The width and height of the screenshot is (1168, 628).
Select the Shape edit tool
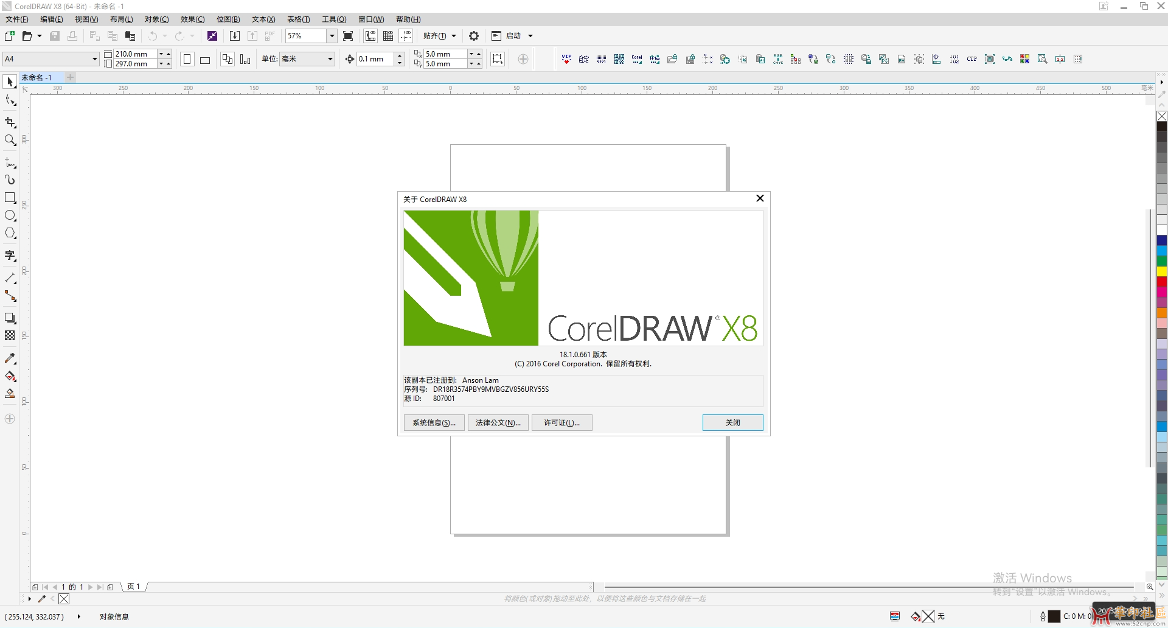[10, 101]
